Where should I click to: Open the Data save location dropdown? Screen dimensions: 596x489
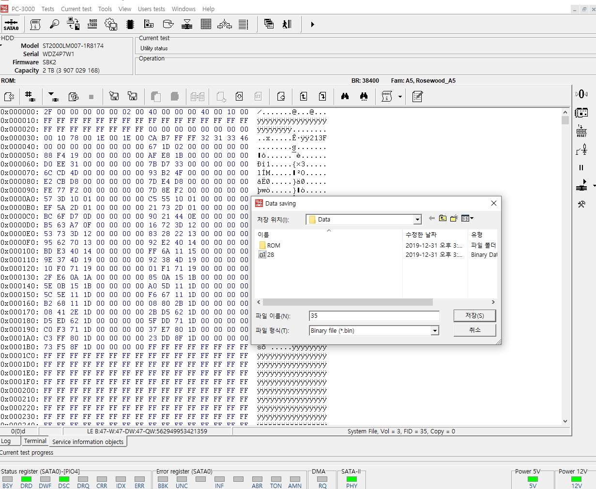(417, 220)
